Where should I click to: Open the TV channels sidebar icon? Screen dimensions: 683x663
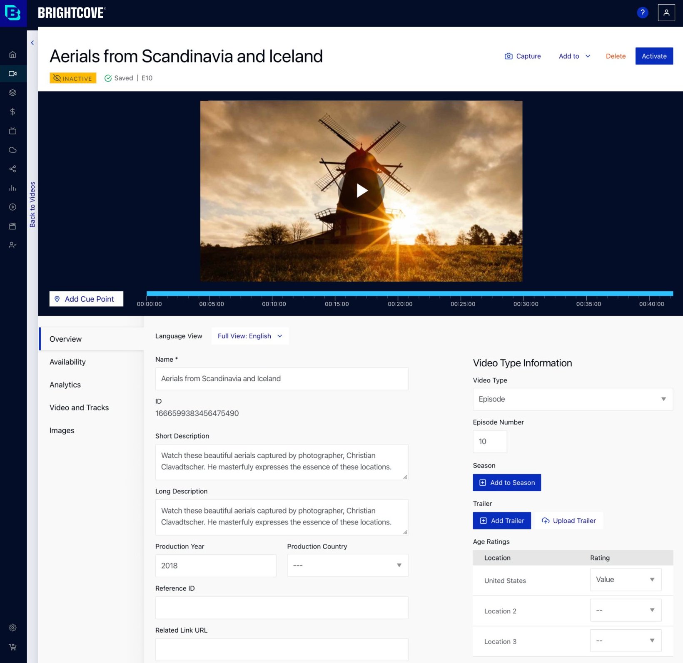pyautogui.click(x=12, y=131)
